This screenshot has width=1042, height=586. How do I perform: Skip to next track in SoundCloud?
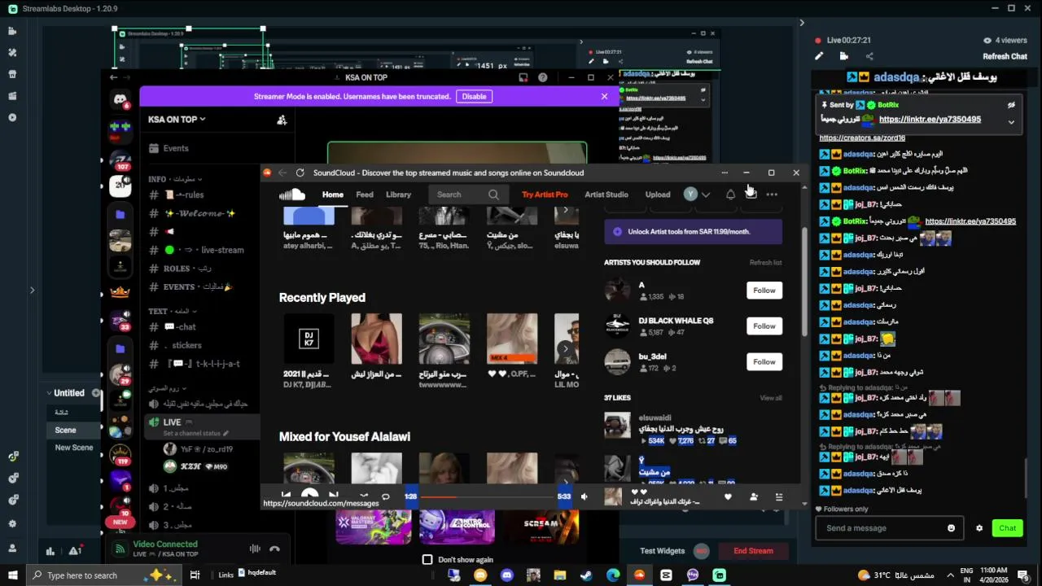click(x=333, y=494)
